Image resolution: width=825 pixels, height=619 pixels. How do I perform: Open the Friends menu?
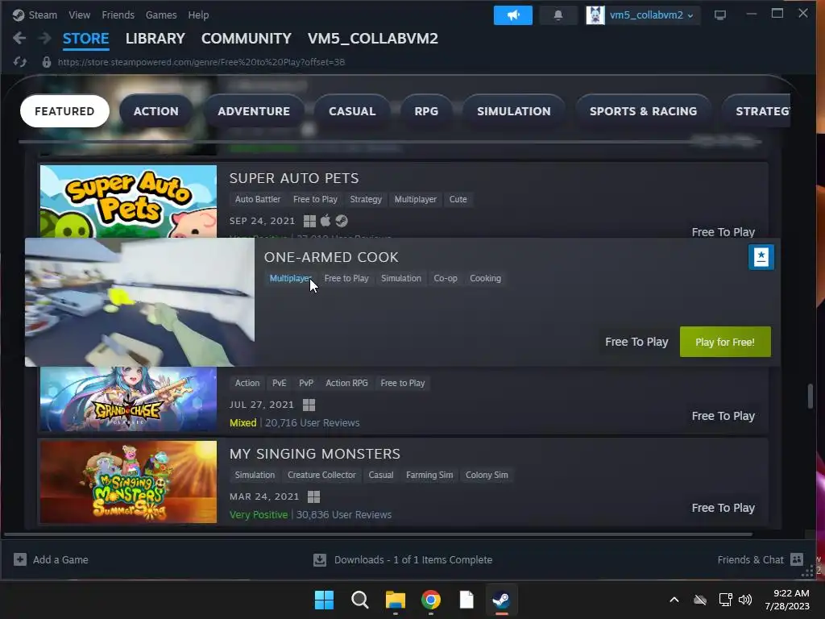point(118,15)
